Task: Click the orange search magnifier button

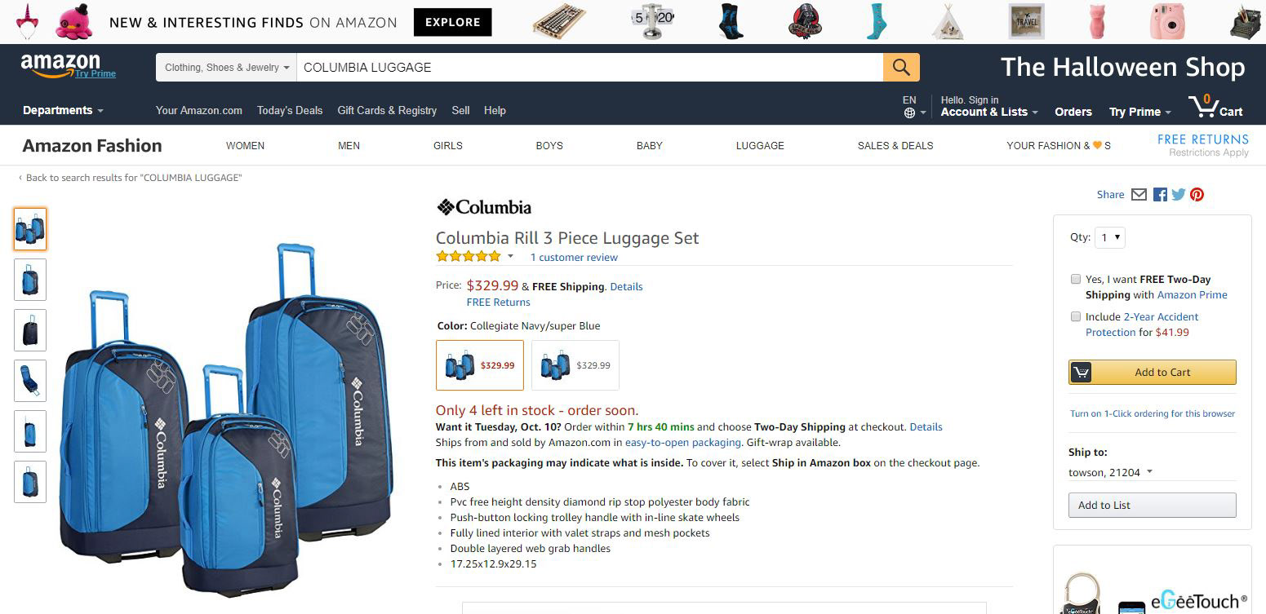Action: pyautogui.click(x=901, y=68)
